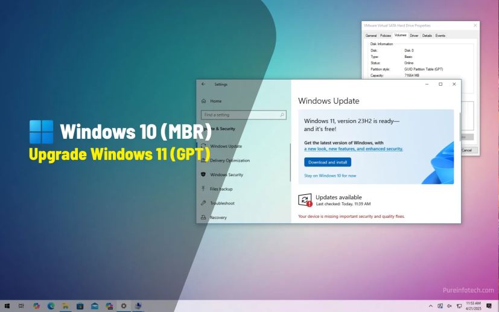
Task: Switch to Events tab in Properties dialog
Action: tap(440, 36)
